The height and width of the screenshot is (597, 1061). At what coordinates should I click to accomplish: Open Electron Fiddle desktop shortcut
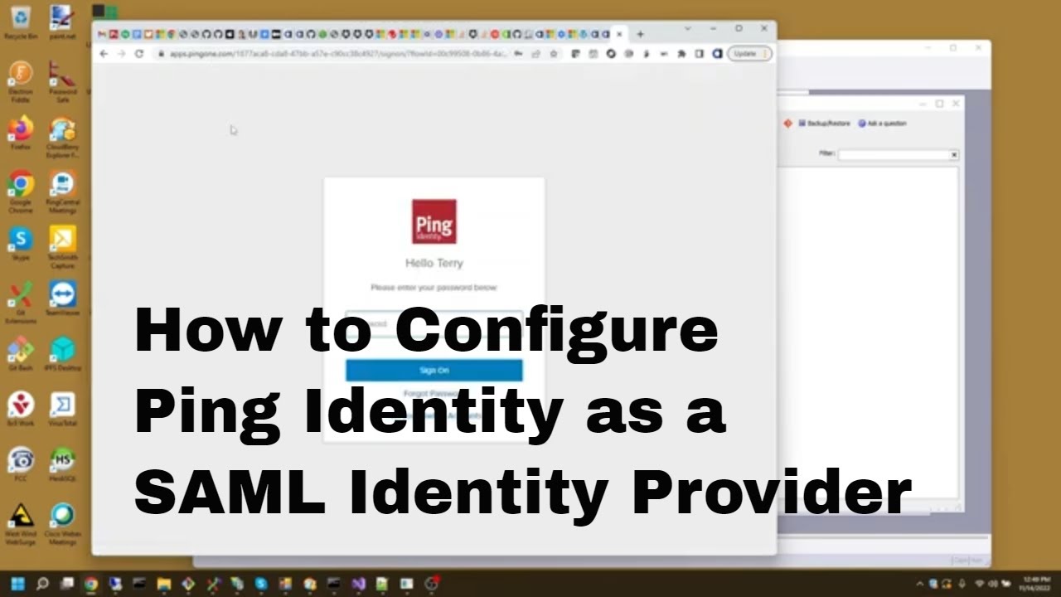(x=20, y=81)
